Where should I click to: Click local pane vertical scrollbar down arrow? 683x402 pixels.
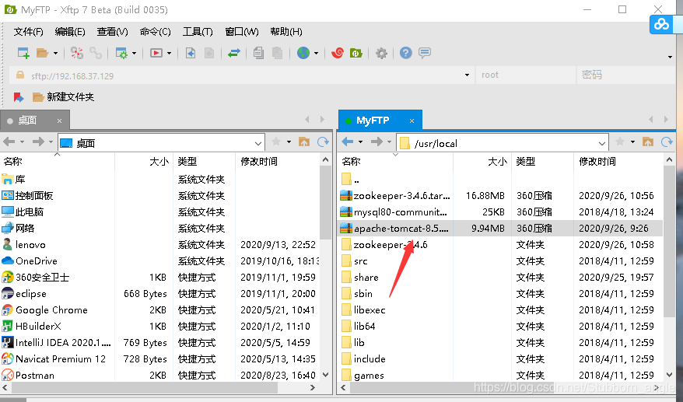(325, 375)
